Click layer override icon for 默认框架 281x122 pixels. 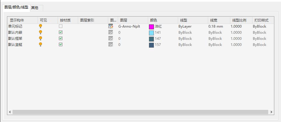(x=110, y=38)
